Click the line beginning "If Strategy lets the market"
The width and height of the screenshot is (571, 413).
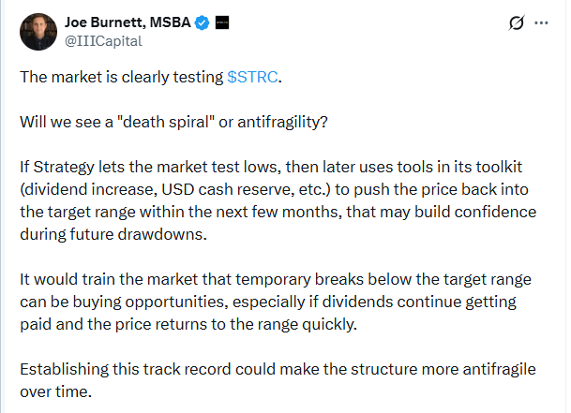pyautogui.click(x=271, y=167)
